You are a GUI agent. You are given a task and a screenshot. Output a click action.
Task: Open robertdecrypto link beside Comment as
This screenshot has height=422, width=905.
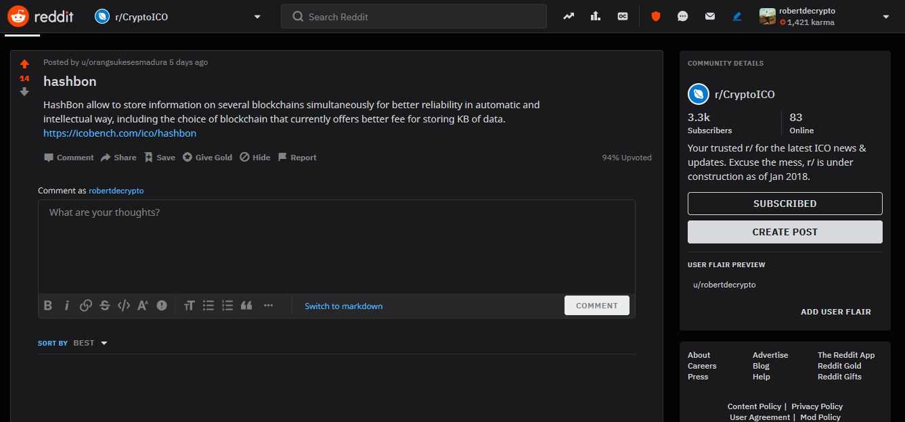pyautogui.click(x=116, y=191)
